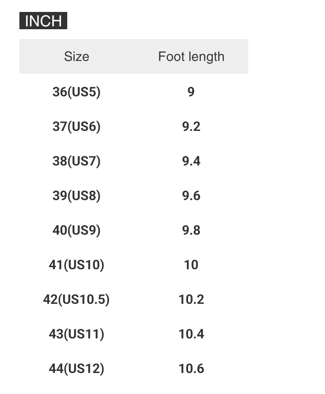The image size is (325, 394).
Task: Click the foot length value 10.4
Action: pos(191,334)
